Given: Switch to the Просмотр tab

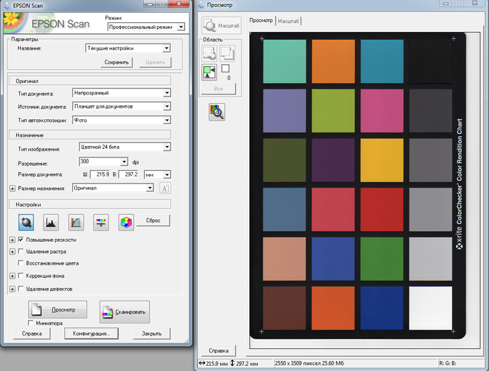Looking at the screenshot, I should coord(261,20).
